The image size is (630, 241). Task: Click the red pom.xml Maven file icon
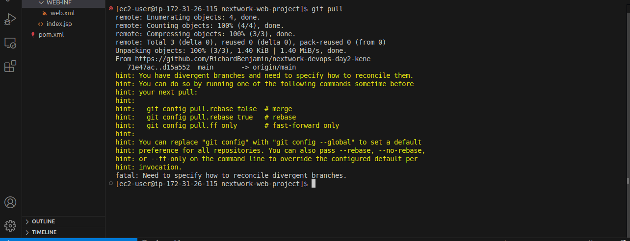coord(33,34)
